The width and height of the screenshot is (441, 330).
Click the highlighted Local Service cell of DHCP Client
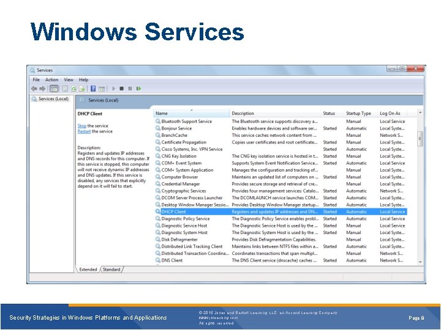tap(393, 211)
